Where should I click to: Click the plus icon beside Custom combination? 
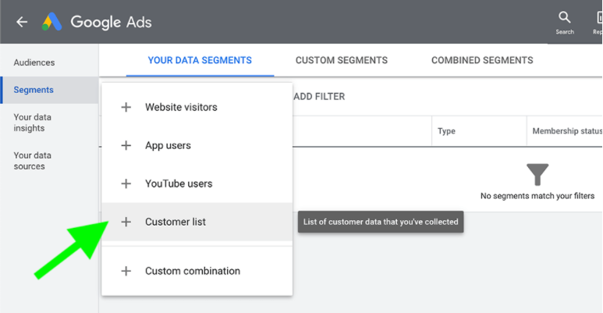[x=126, y=272]
